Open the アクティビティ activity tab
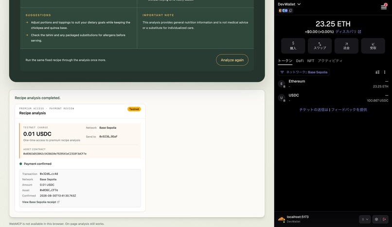The image size is (392, 227). (x=330, y=61)
